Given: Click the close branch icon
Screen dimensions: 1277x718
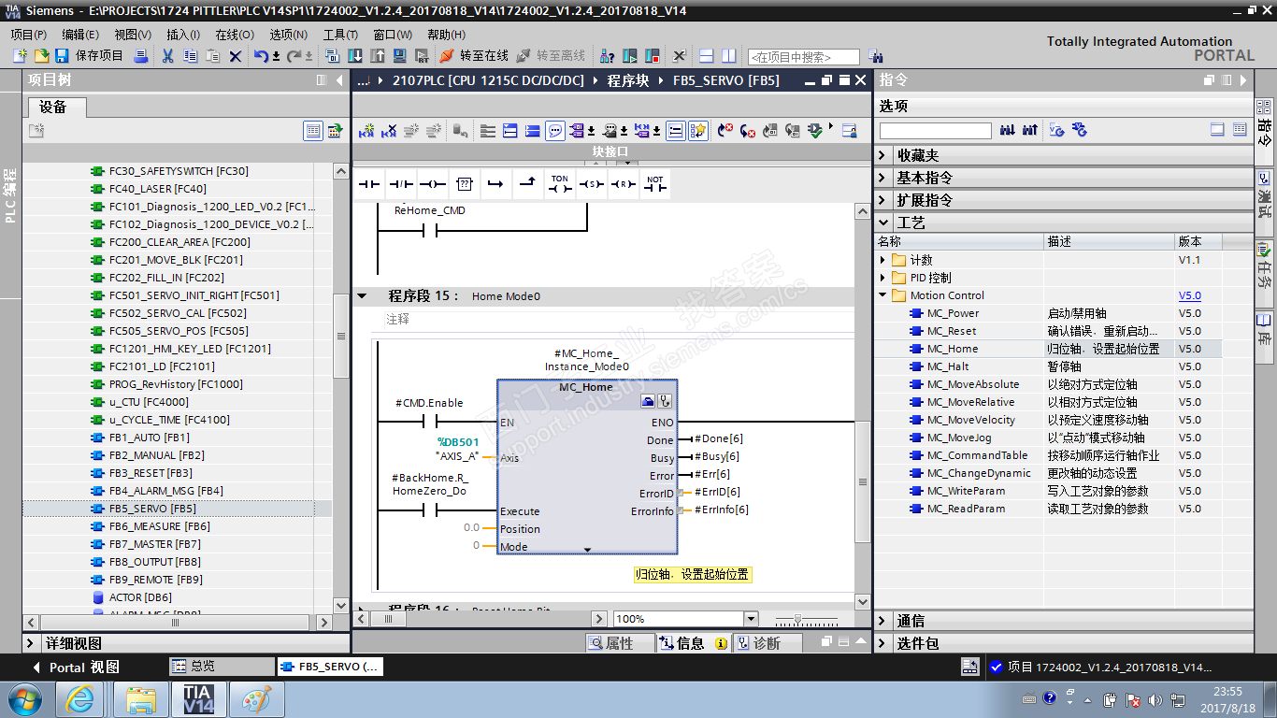Looking at the screenshot, I should click(527, 184).
